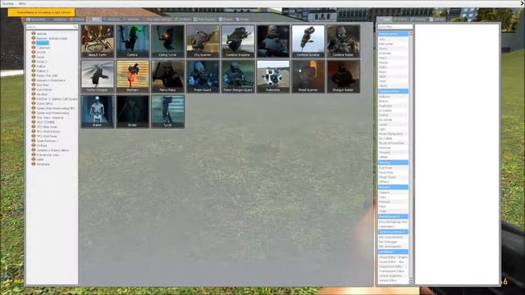Switch to the Spawnlists tab
This screenshot has width=525, height=295.
point(36,20)
